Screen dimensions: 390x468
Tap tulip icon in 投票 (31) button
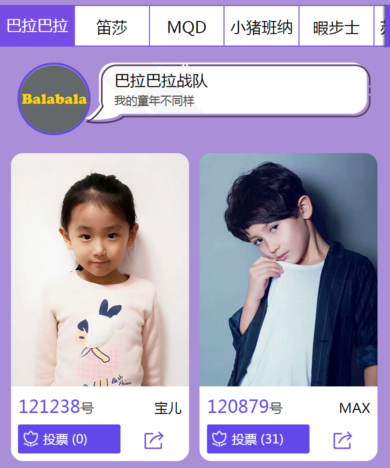(219, 439)
